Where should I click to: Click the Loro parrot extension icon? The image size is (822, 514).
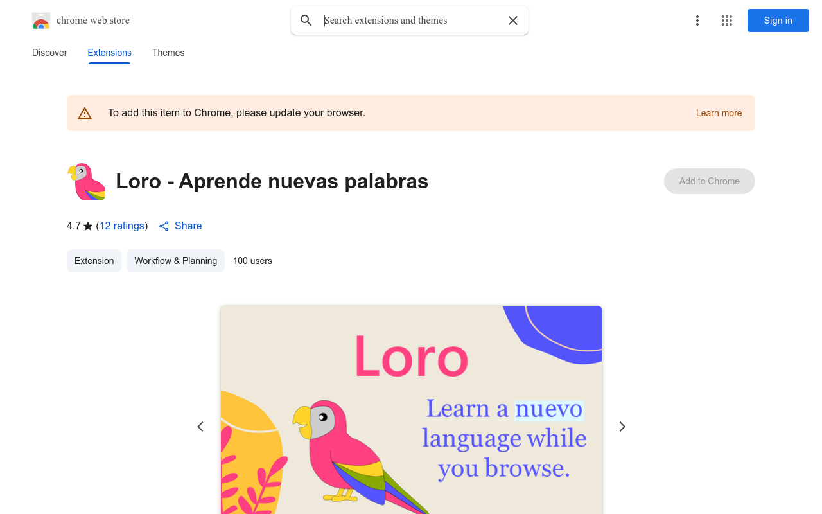tap(87, 182)
